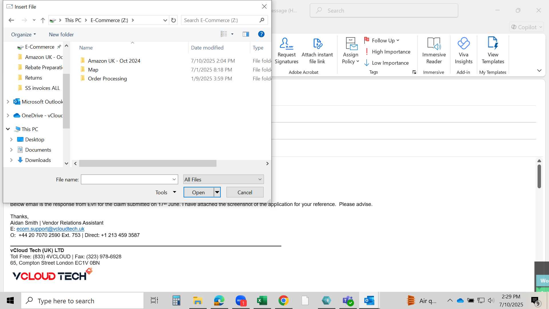Viewport: 549px width, 309px height.
Task: Click Request Signatures in Outlook ribbon
Action: click(287, 51)
